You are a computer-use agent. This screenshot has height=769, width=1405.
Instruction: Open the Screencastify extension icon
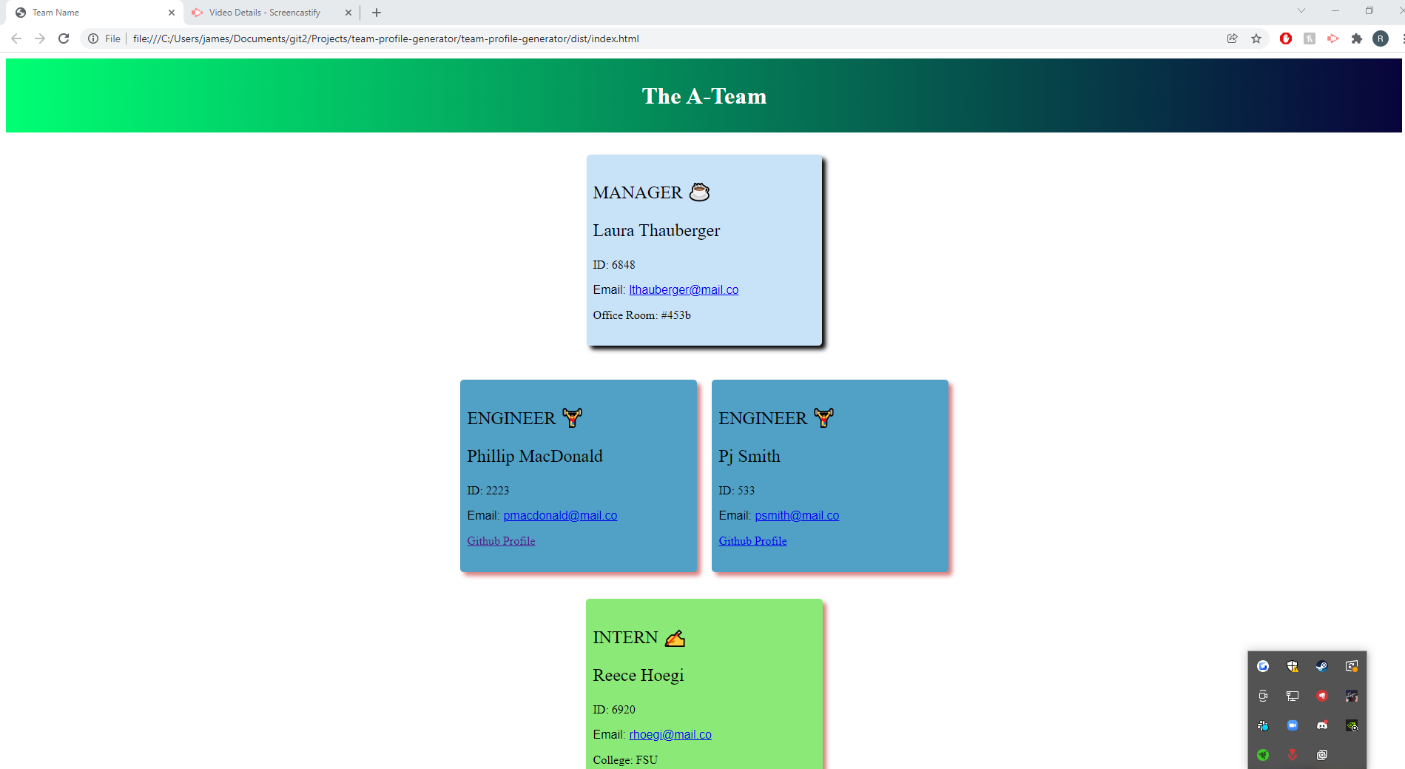coord(1333,38)
